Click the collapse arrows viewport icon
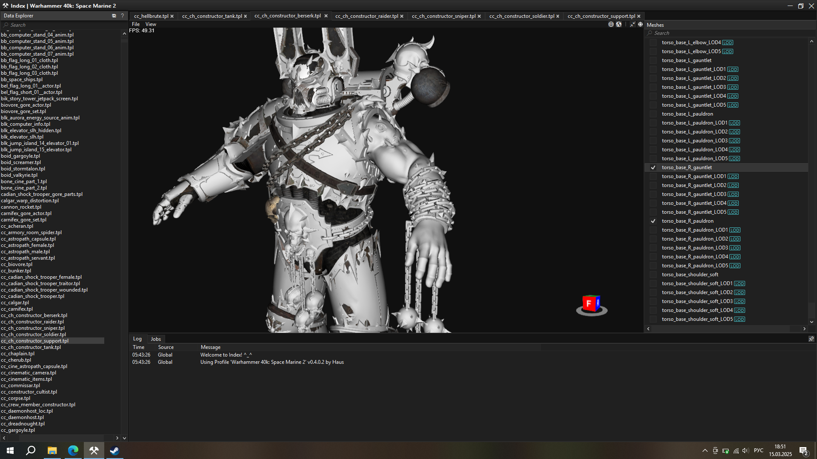817x459 pixels. tap(633, 24)
